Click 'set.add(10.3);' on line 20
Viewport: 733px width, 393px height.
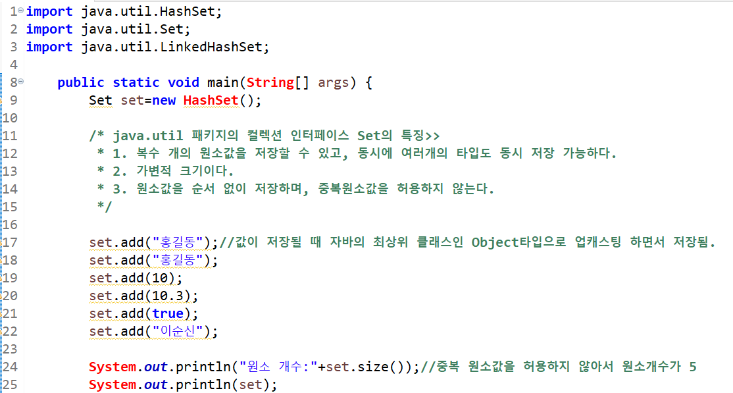tap(143, 296)
